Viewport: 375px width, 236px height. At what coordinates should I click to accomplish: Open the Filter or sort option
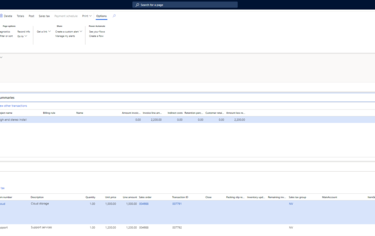point(6,36)
